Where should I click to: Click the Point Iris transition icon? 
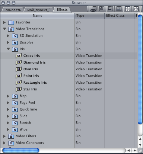coord(19,76)
